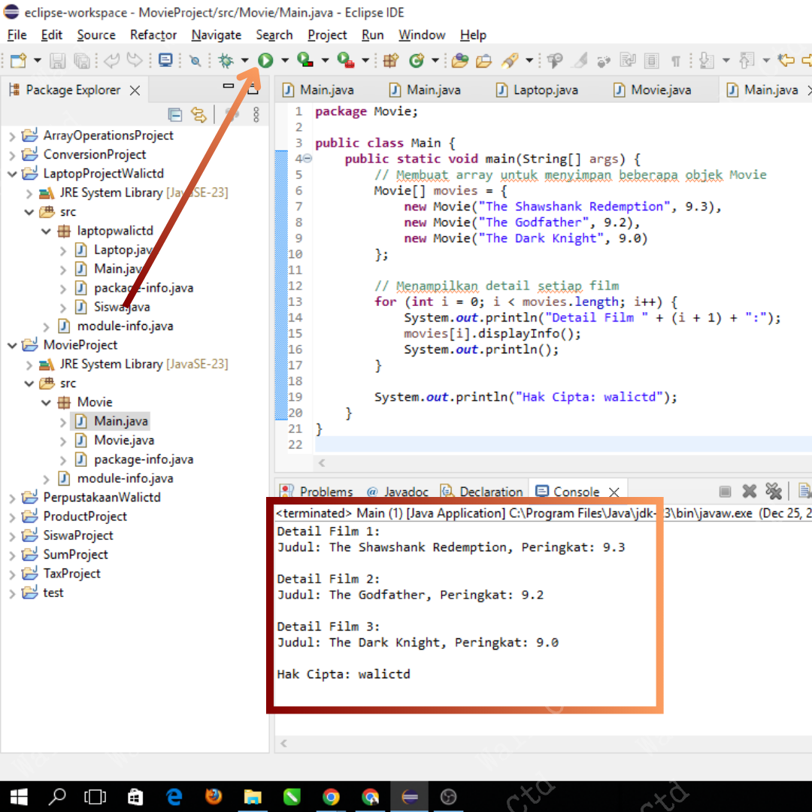Toggle Show Whitespace Characters pilcrow icon
The height and width of the screenshot is (812, 812).
[x=675, y=60]
